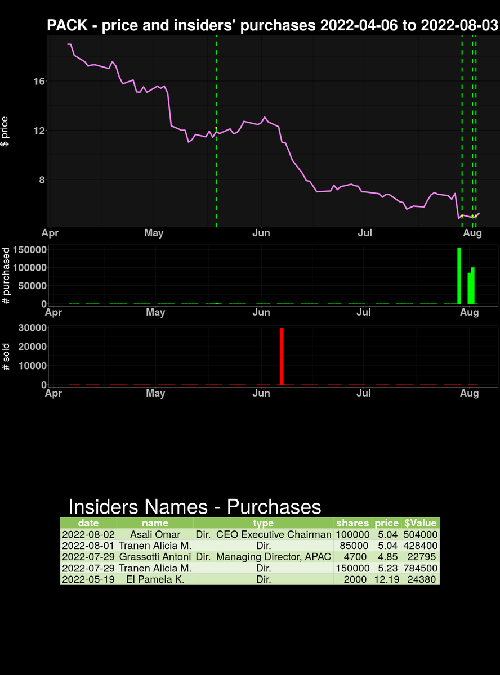Screen dimensions: 500x675
Task: Select the '504000' value cell
Action: 420,534
